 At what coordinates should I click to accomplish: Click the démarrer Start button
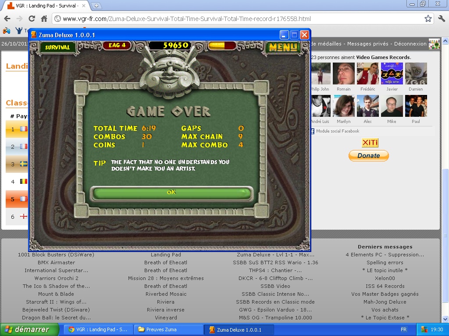(29, 329)
